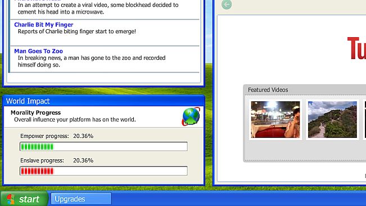Click the Featured Videos section header
The height and width of the screenshot is (206, 366).
click(x=268, y=90)
